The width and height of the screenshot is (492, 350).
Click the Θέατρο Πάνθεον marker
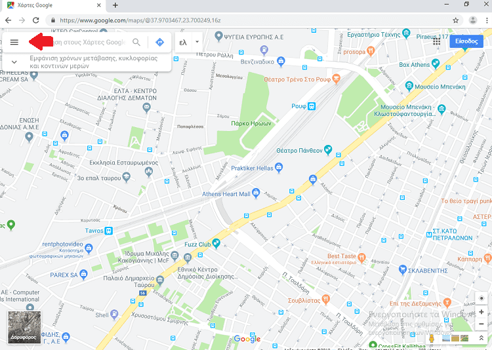pyautogui.click(x=328, y=150)
